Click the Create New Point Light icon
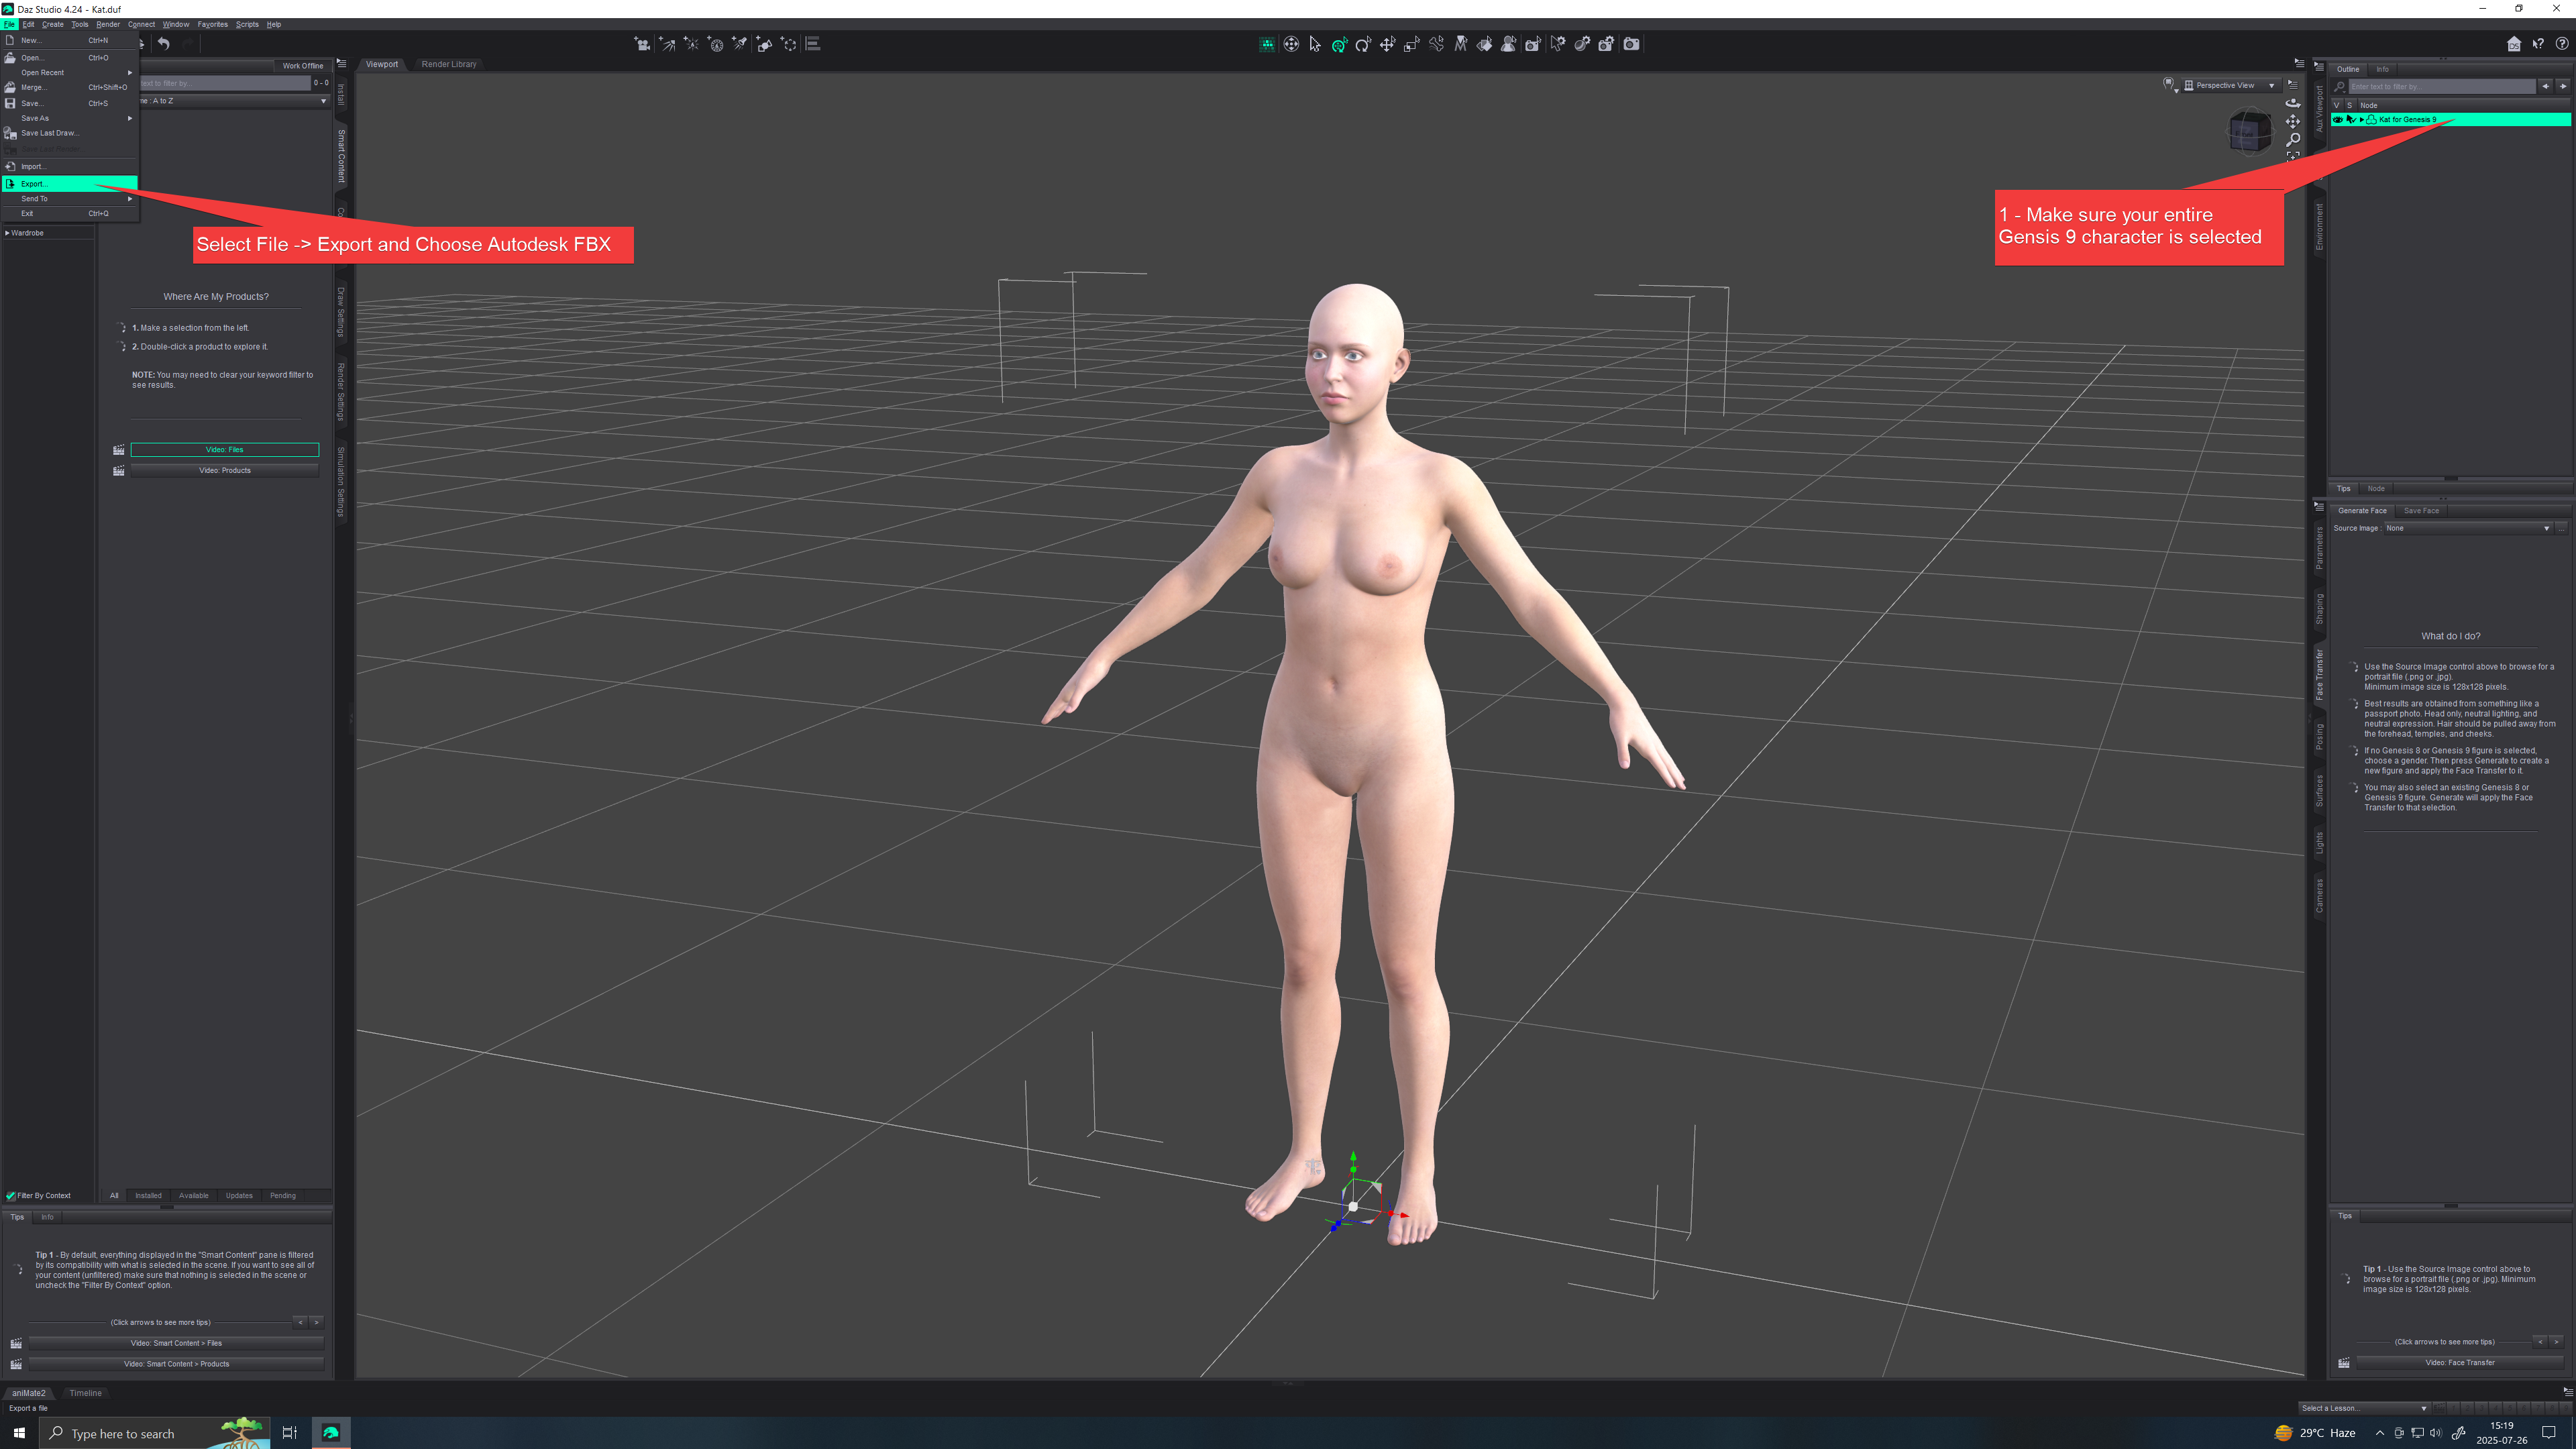2576x1449 pixels. tap(691, 44)
